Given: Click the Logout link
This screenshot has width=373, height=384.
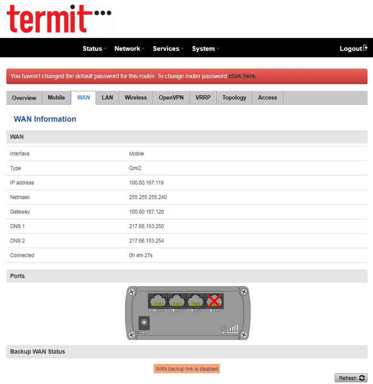Looking at the screenshot, I should [351, 48].
